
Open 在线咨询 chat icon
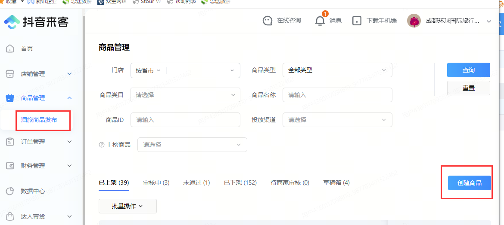[268, 21]
